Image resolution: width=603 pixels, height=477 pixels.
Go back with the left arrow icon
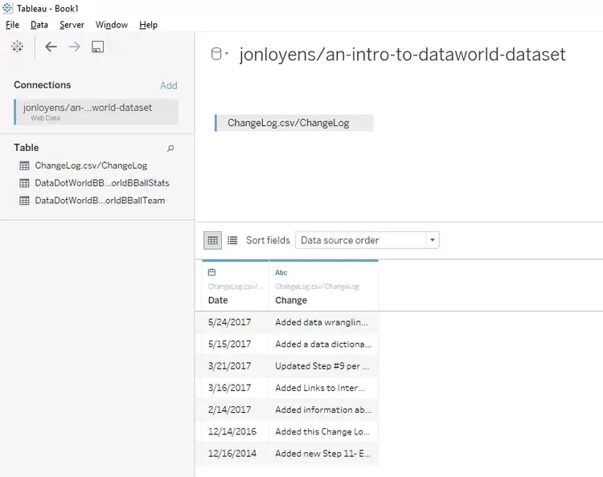tap(51, 47)
